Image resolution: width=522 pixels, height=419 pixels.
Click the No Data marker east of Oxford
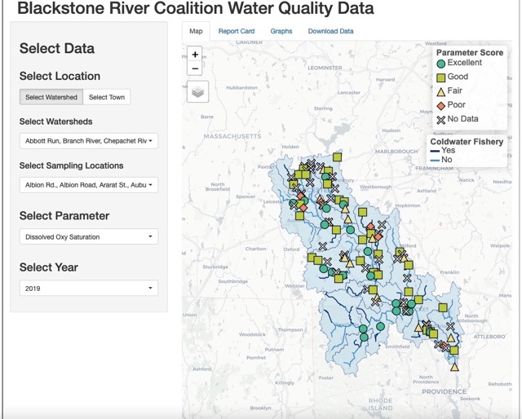(322, 246)
